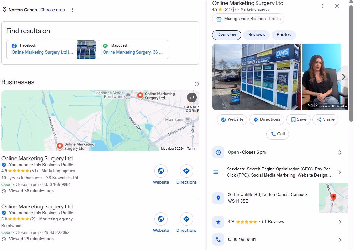Click Directions icon for 36 Brownhills Rd listing
The height and width of the screenshot is (250, 354).
click(186, 171)
